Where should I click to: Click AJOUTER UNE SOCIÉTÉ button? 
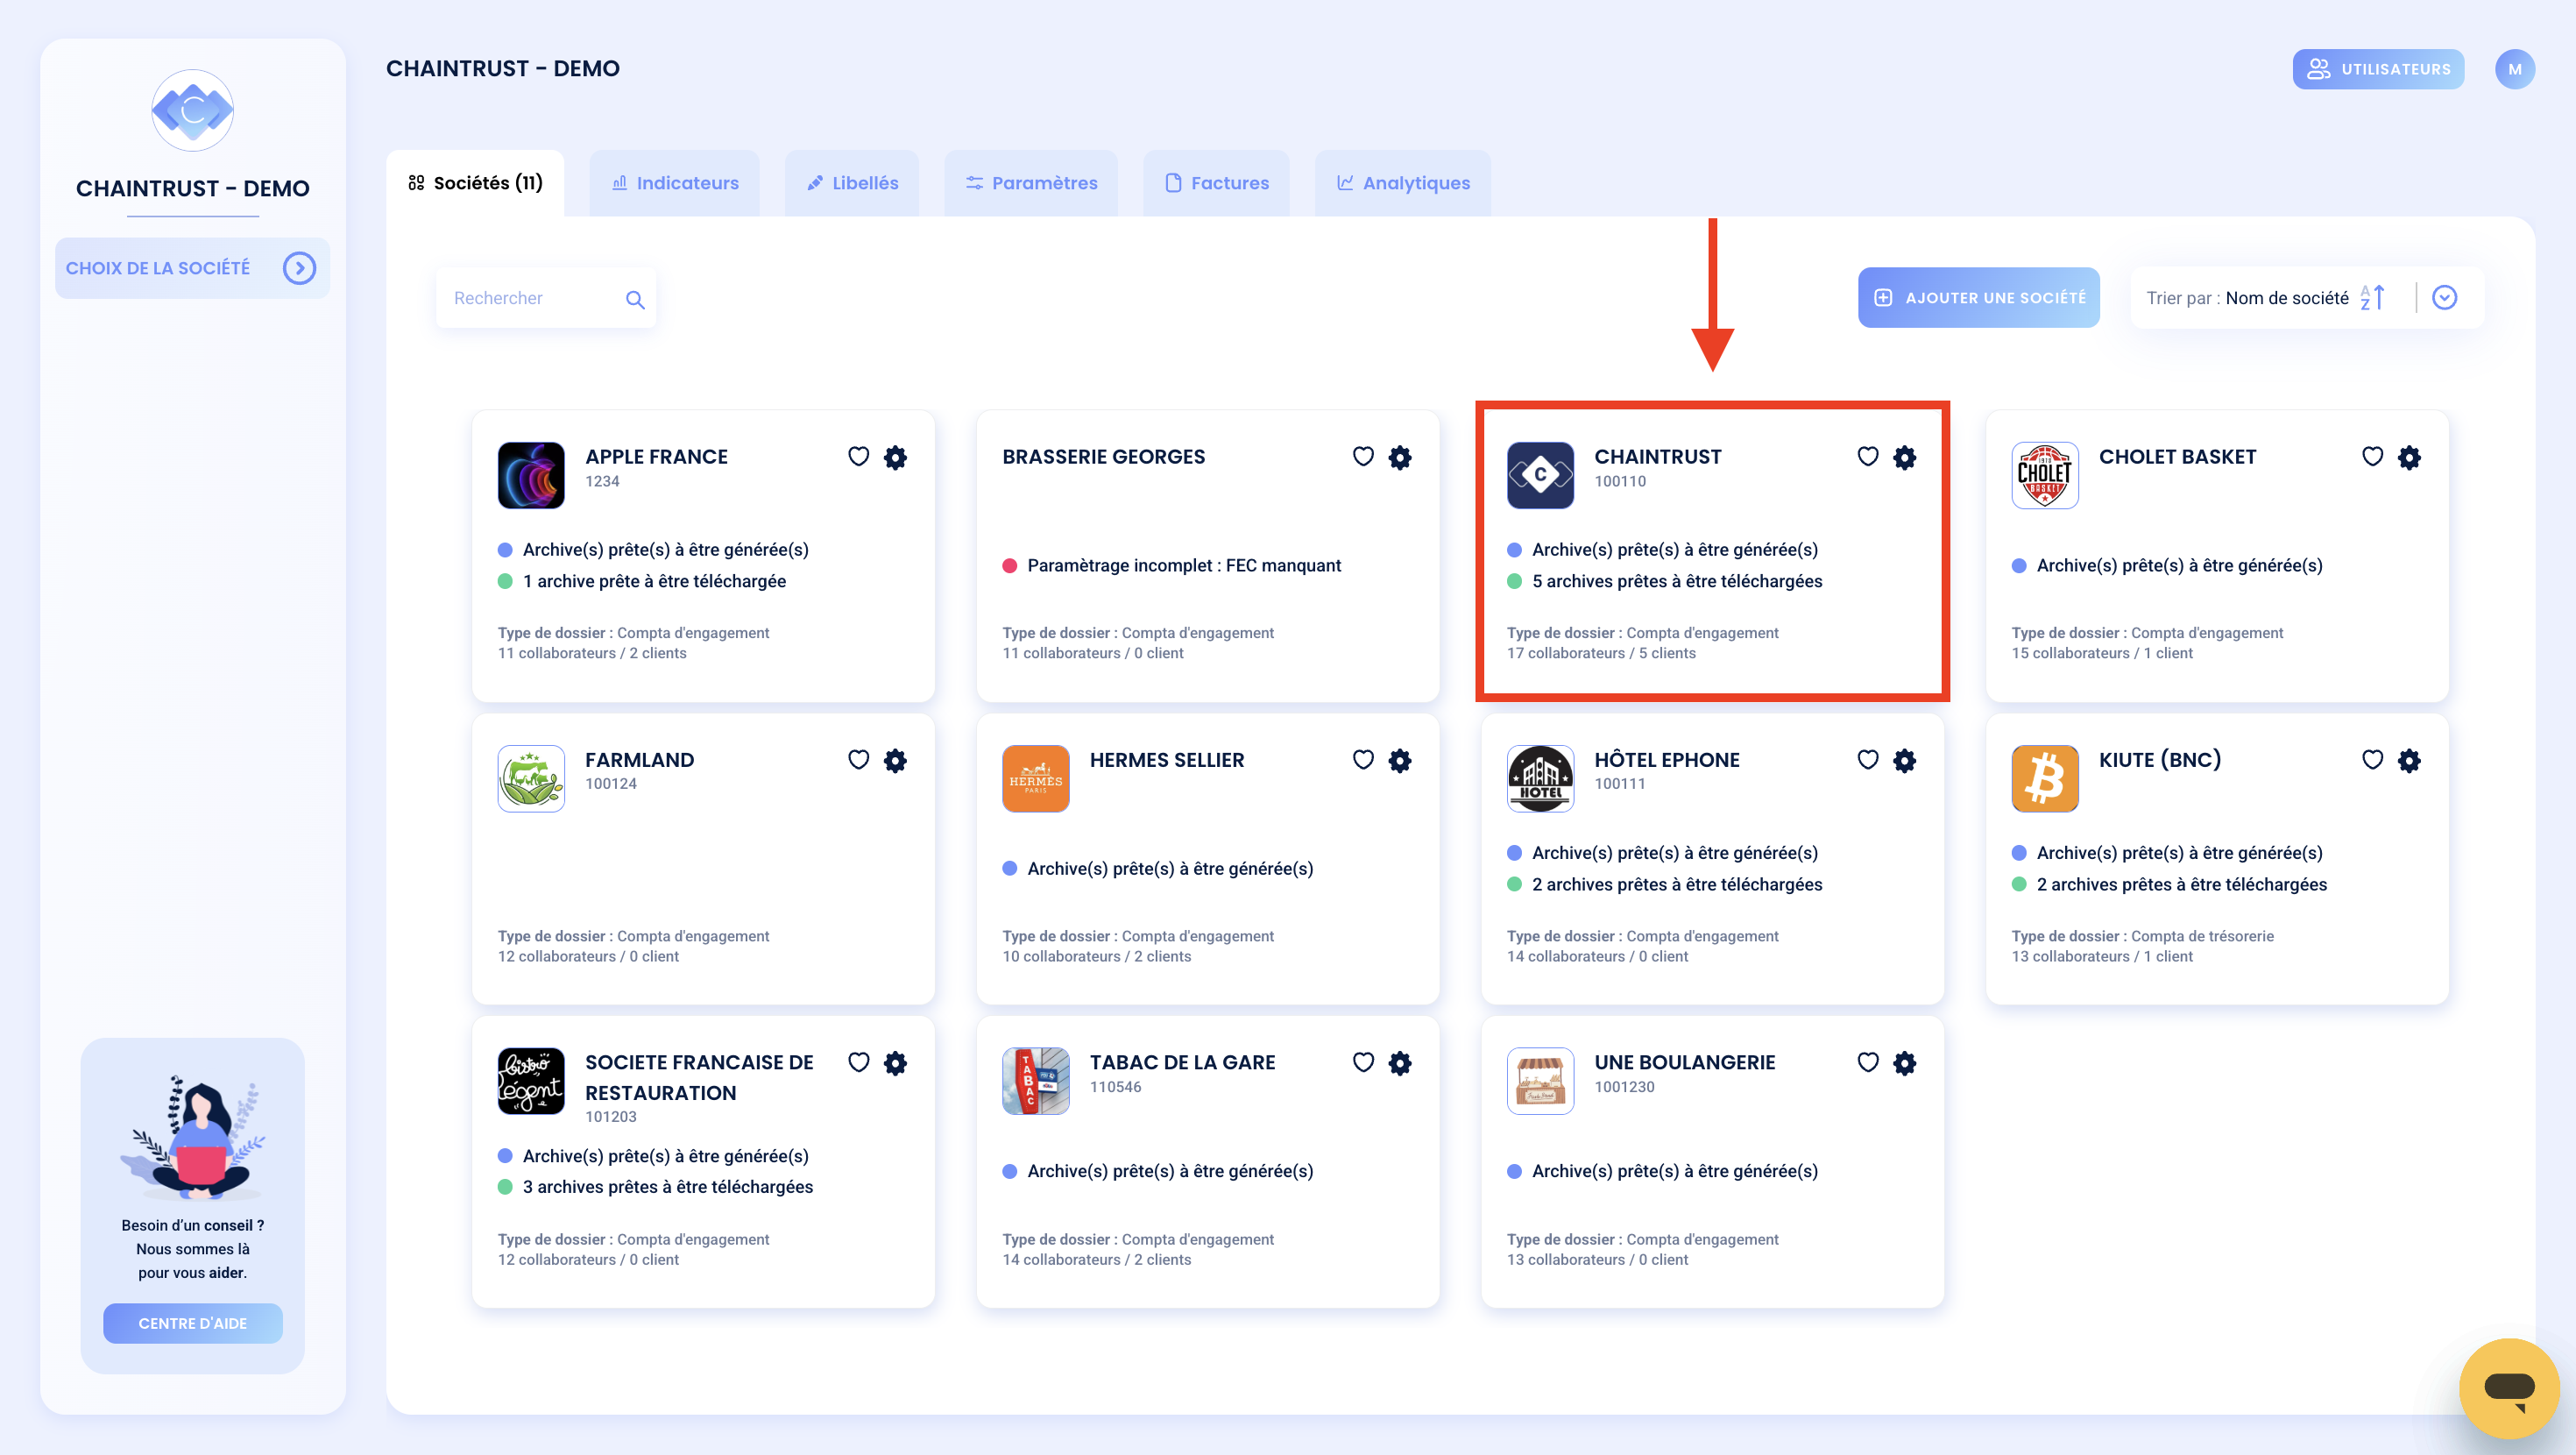pyautogui.click(x=1978, y=297)
